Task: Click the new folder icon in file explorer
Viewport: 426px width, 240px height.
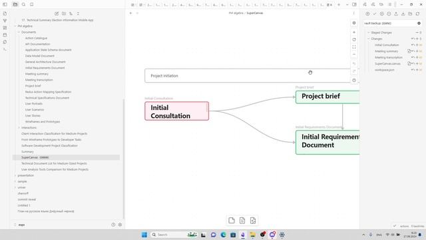Action: tap(64, 13)
